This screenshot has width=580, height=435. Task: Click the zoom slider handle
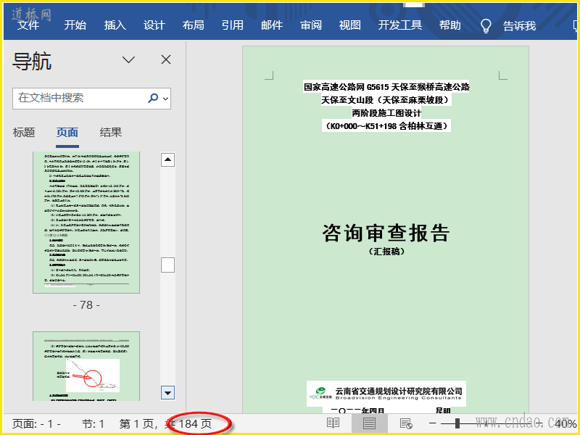point(457,423)
